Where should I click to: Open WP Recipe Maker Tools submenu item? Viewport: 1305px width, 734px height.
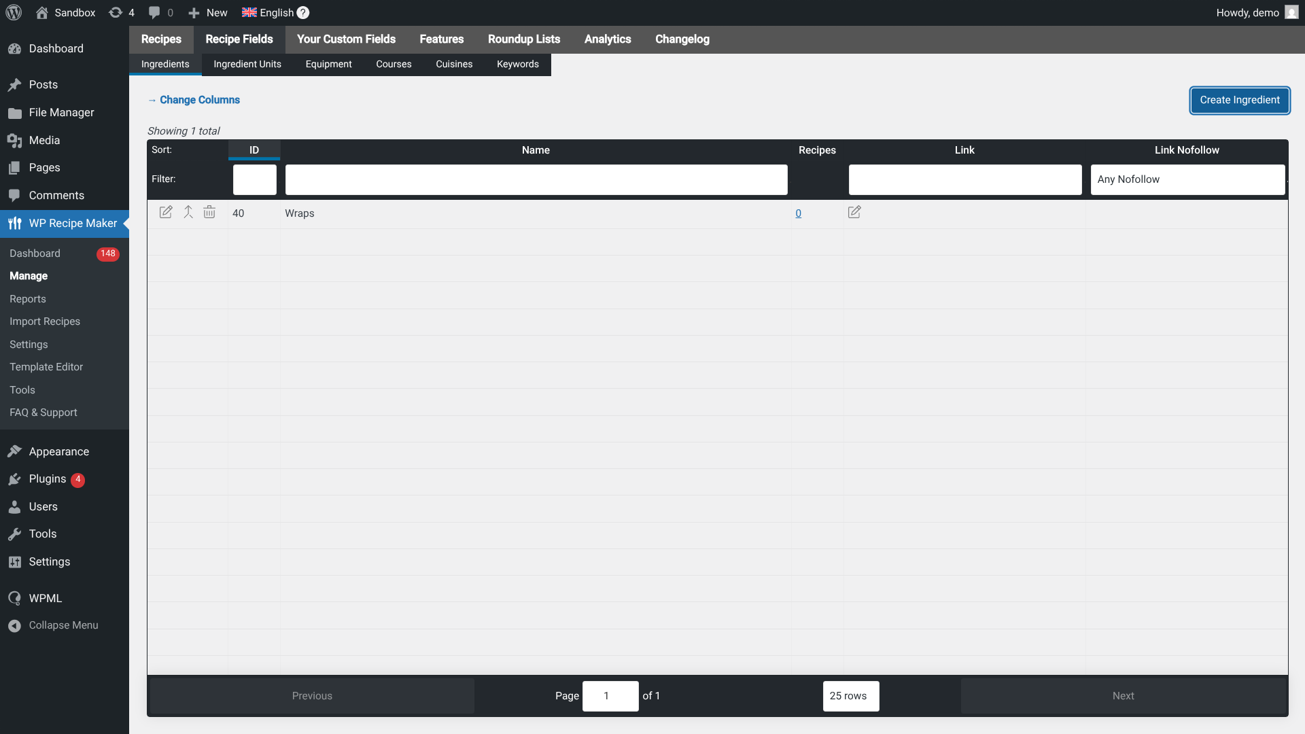pos(22,390)
